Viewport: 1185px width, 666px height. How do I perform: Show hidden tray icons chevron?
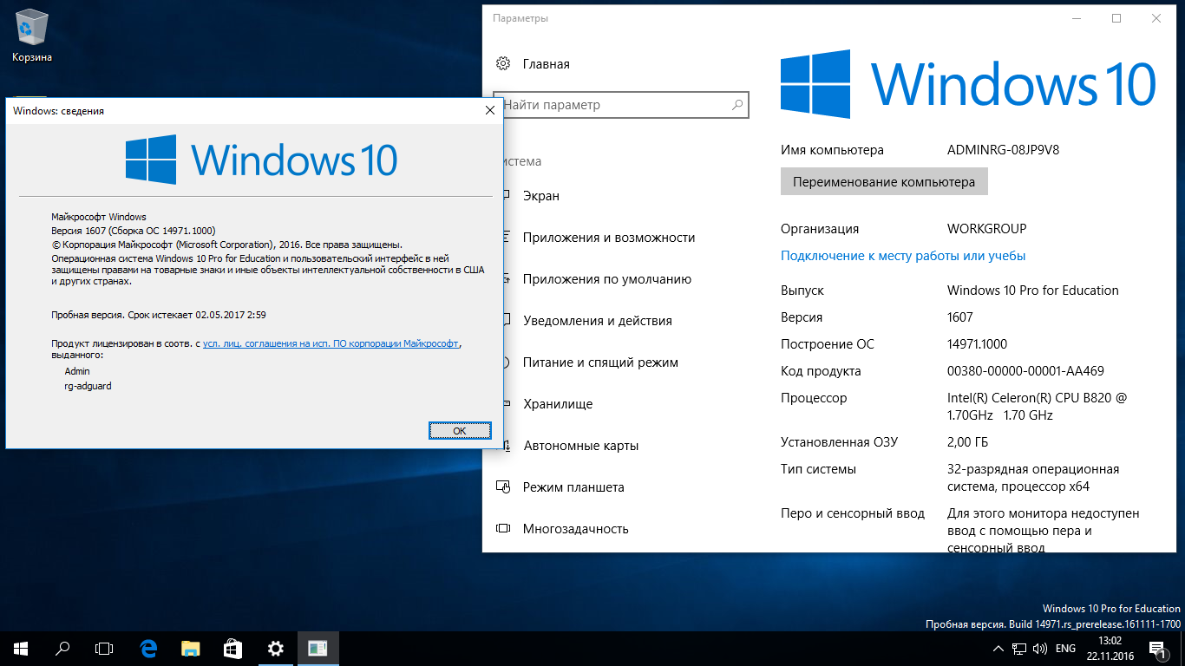click(x=998, y=649)
